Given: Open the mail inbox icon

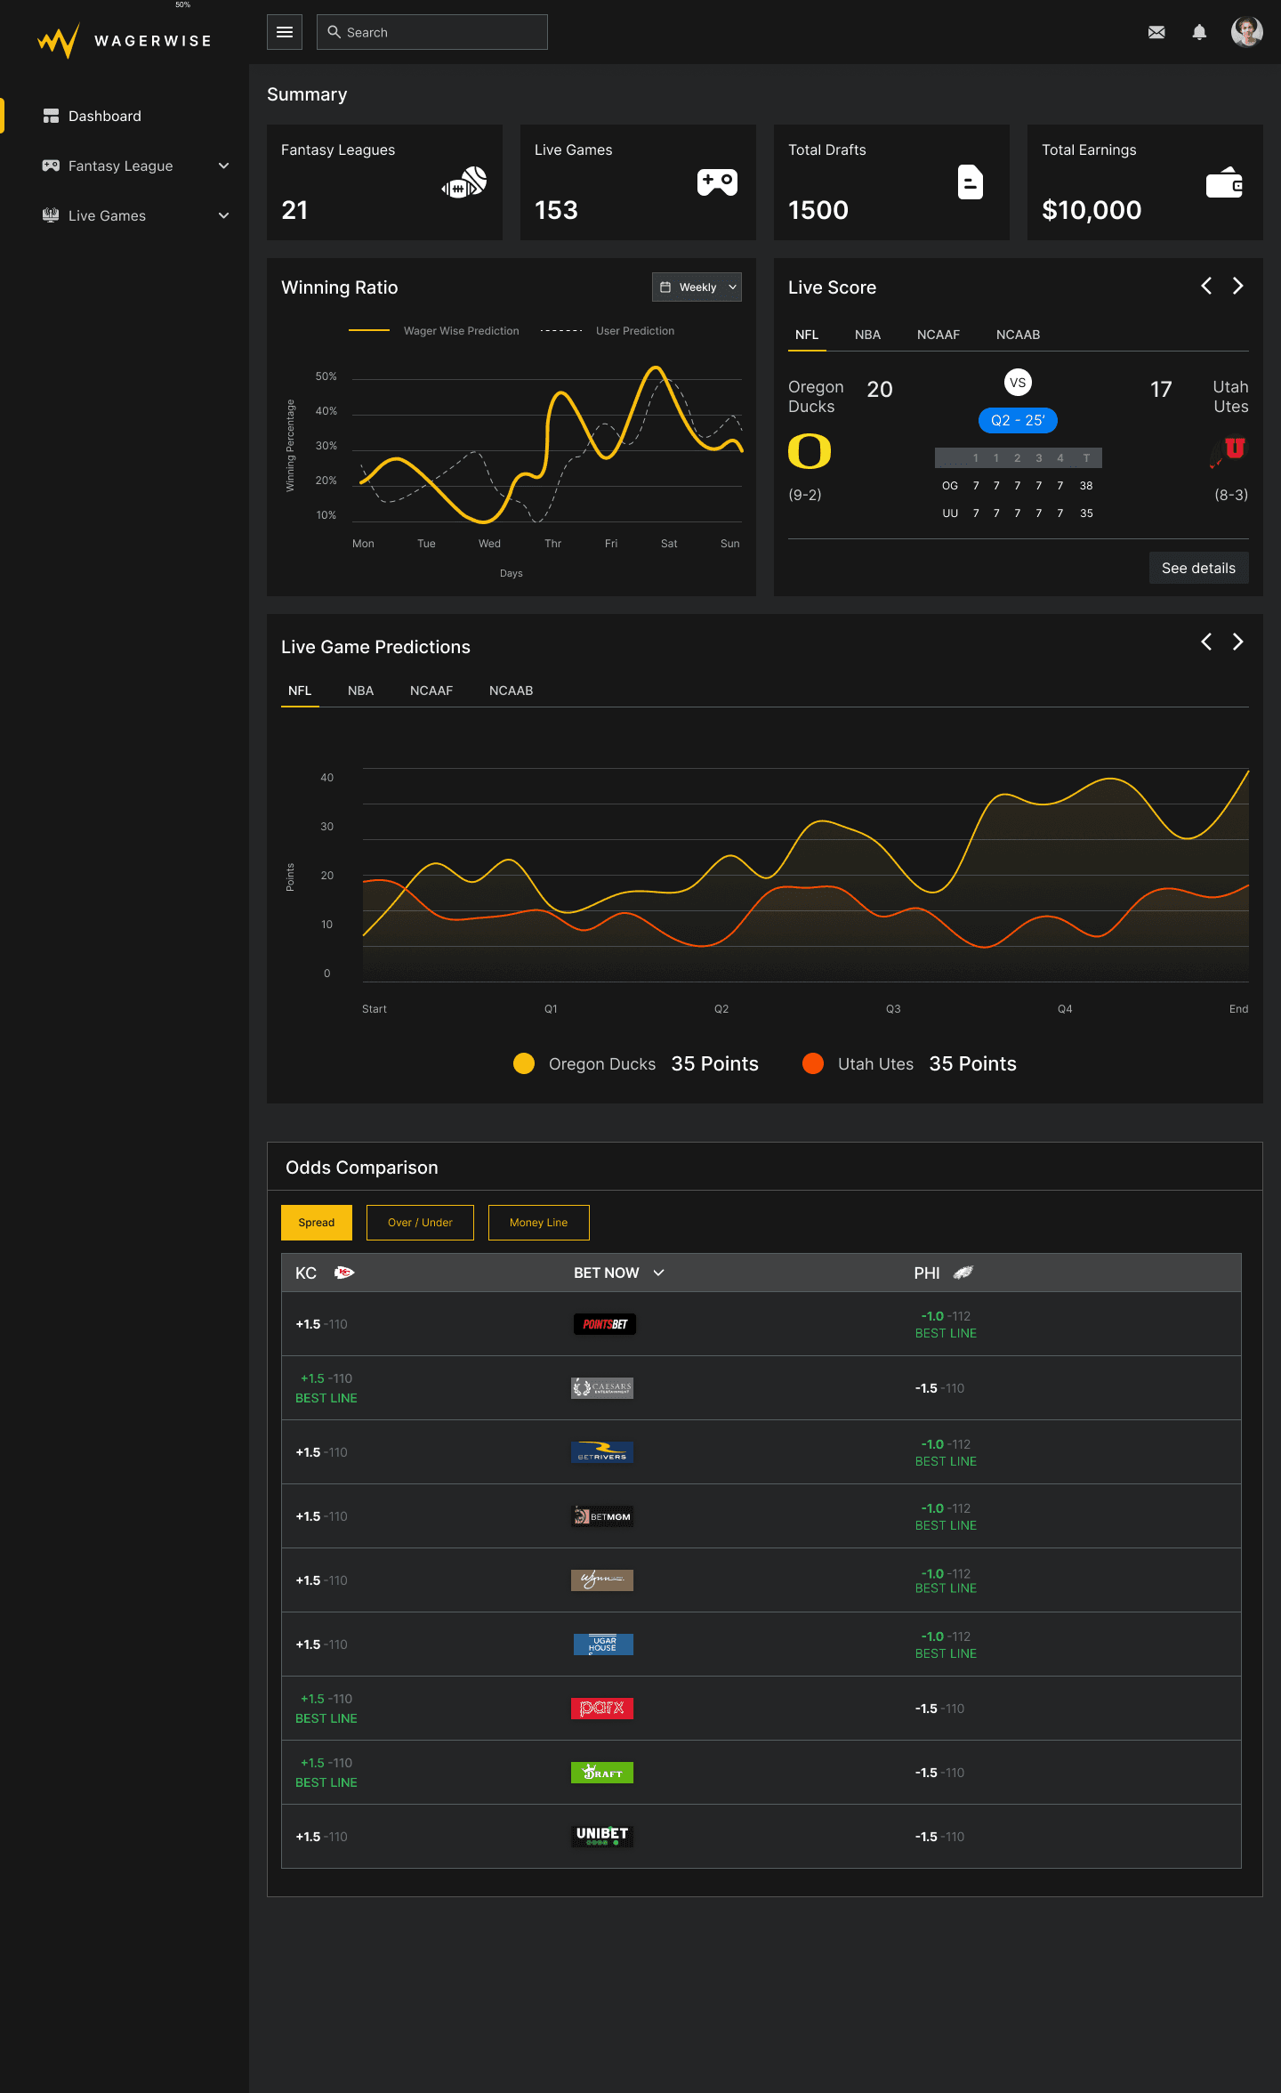Looking at the screenshot, I should point(1156,32).
